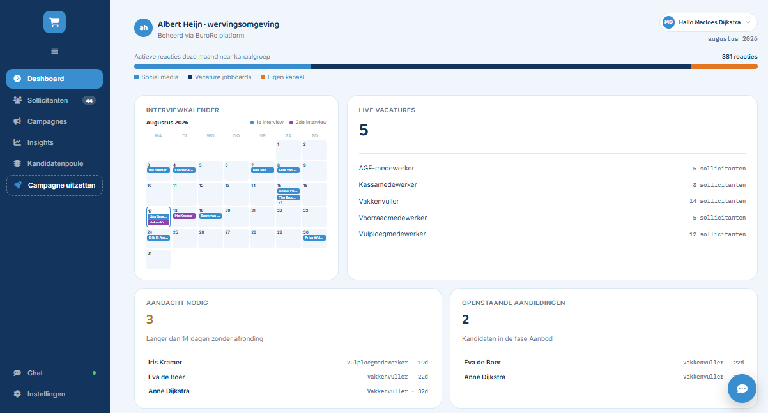This screenshot has height=413, width=768.
Task: Click the Vacature jobboards segment of reactions bar
Action: point(501,66)
